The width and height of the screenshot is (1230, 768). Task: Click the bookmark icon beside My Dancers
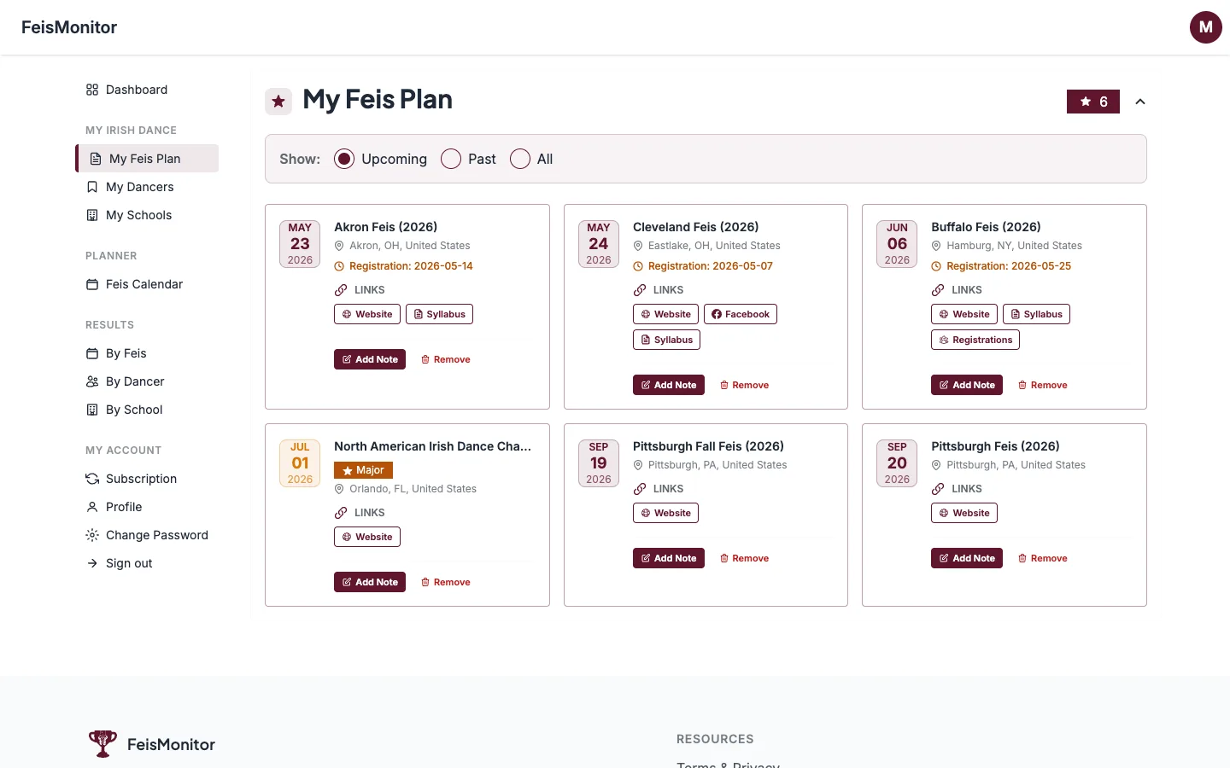point(91,187)
